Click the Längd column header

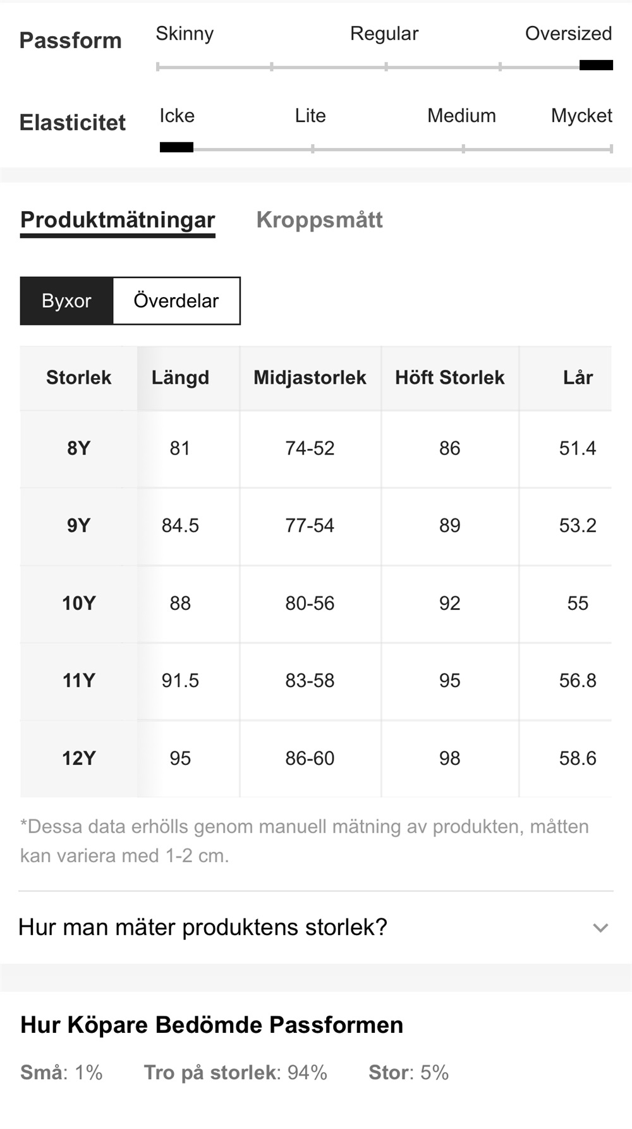pyautogui.click(x=180, y=378)
